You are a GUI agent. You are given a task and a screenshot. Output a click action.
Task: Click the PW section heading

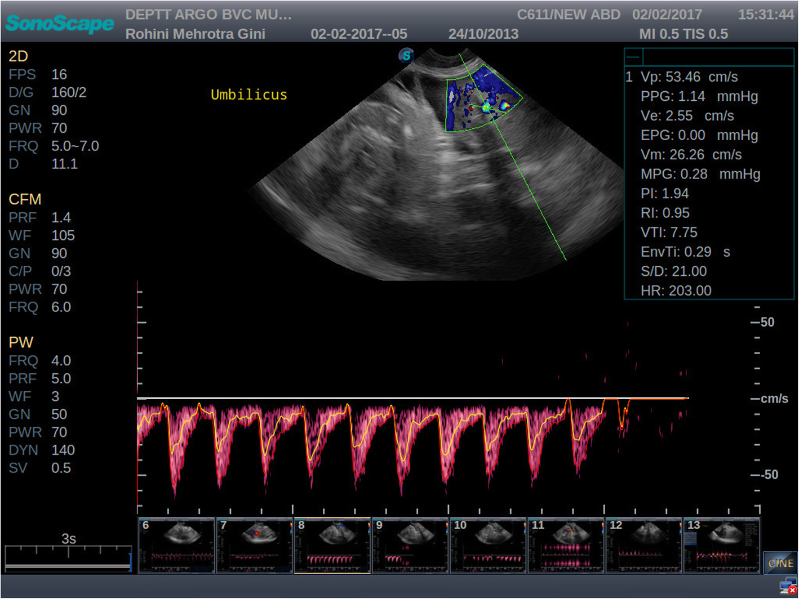(x=21, y=342)
